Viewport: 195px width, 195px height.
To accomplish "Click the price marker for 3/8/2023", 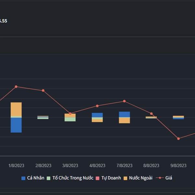I will point(70,113).
